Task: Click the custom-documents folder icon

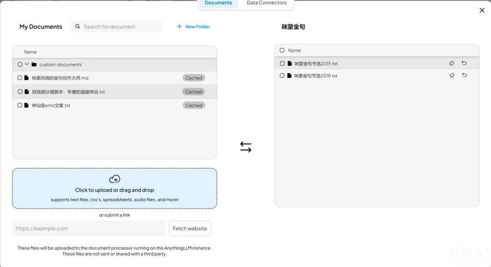Action: (34, 65)
